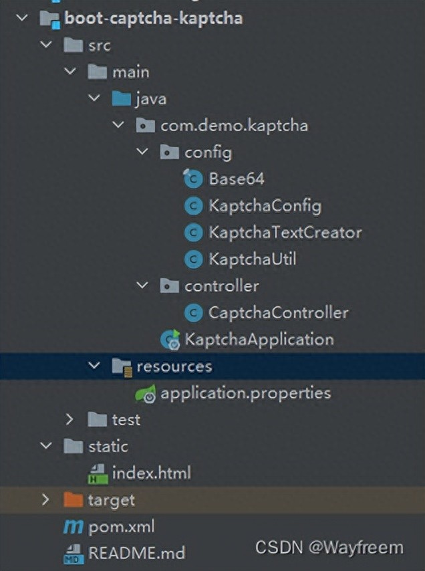
Task: Open the KaptchaUtil class
Action: coord(252,259)
